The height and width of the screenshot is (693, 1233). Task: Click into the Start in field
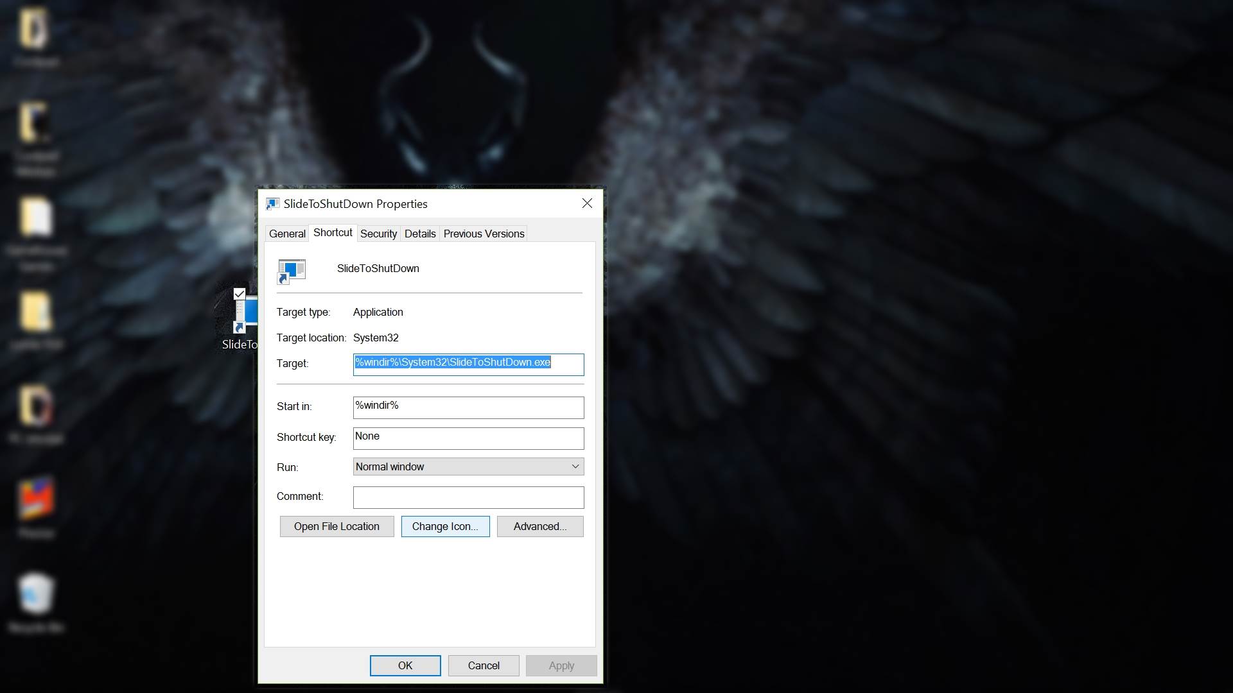click(468, 407)
